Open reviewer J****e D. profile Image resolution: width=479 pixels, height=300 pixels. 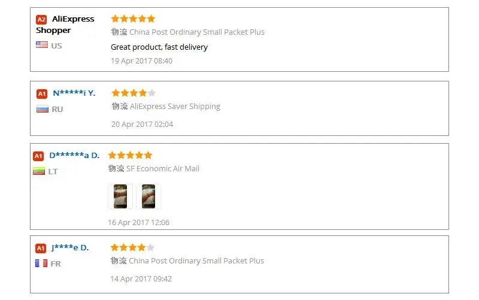pos(69,247)
